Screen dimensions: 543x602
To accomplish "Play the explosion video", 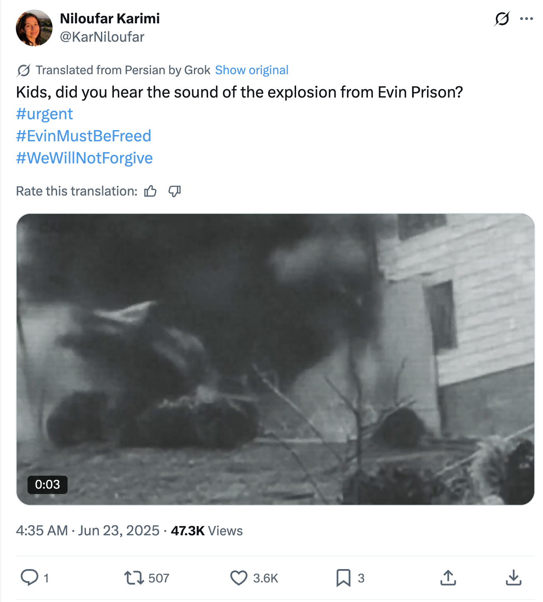I will click(275, 359).
